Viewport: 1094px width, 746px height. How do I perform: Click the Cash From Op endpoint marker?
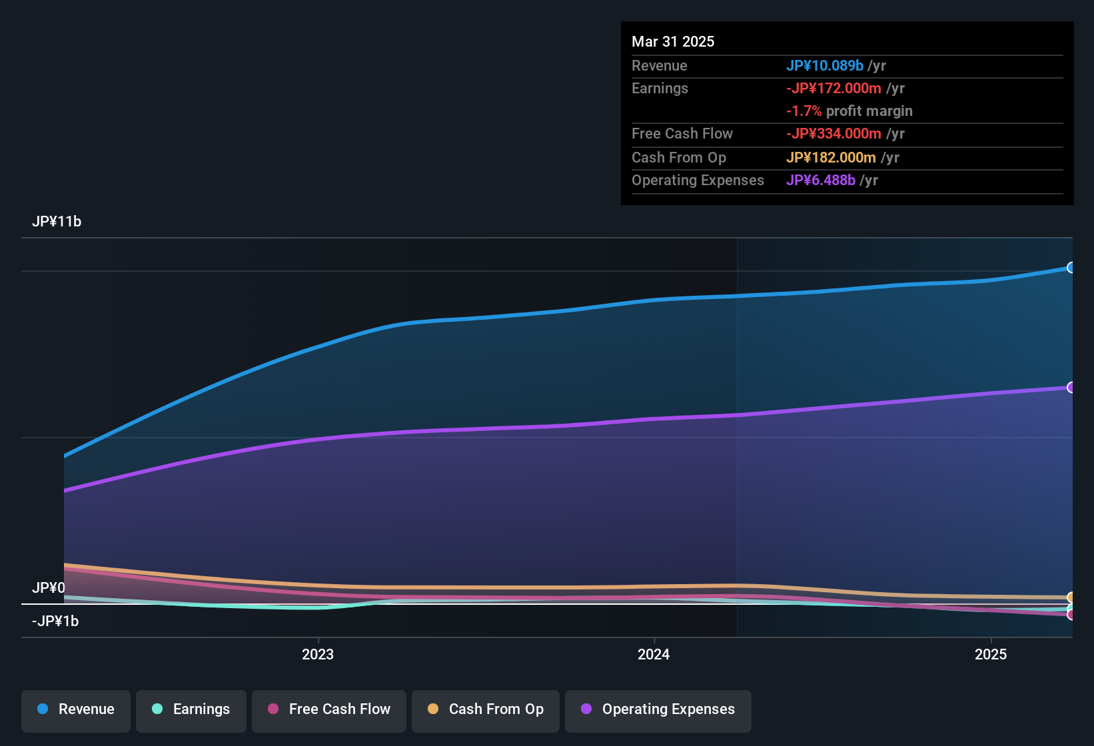pos(1071,597)
